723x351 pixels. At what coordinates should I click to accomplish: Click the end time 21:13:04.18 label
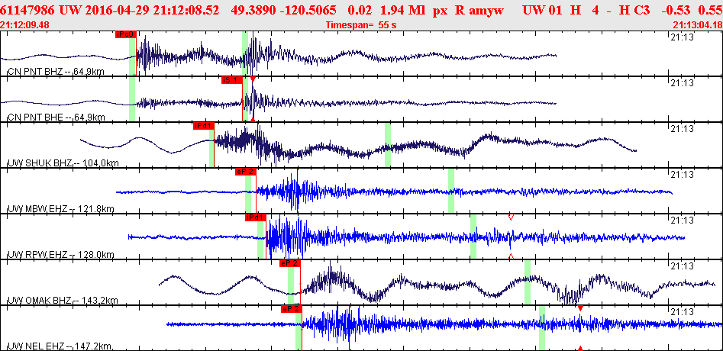[x=698, y=25]
